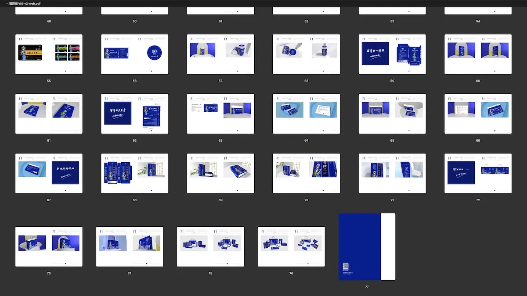Open page 57 thumbnail
Image resolution: width=527 pixels, height=296 pixels.
coord(220,54)
